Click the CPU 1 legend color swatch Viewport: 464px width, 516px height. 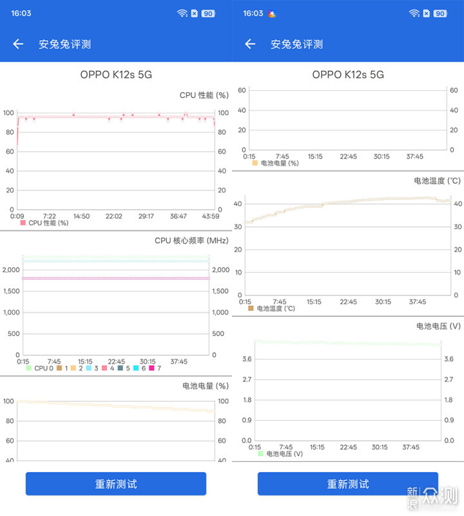[x=59, y=368]
